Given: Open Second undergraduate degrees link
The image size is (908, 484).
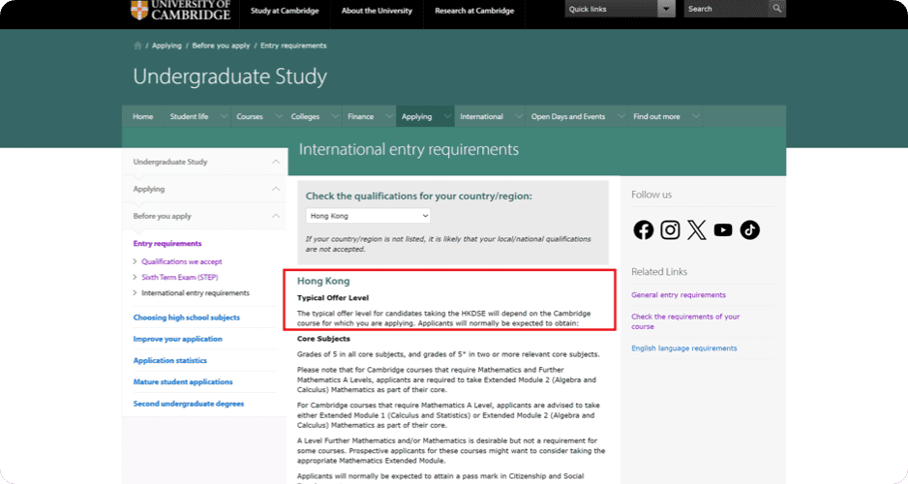Looking at the screenshot, I should coord(189,404).
